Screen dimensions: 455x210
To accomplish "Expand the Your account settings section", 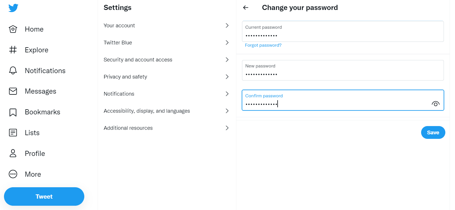I will [167, 25].
